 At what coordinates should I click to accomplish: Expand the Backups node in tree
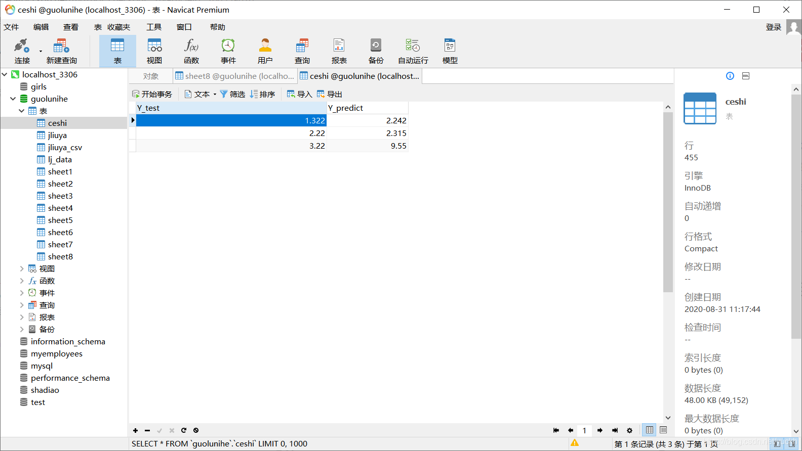(22, 329)
